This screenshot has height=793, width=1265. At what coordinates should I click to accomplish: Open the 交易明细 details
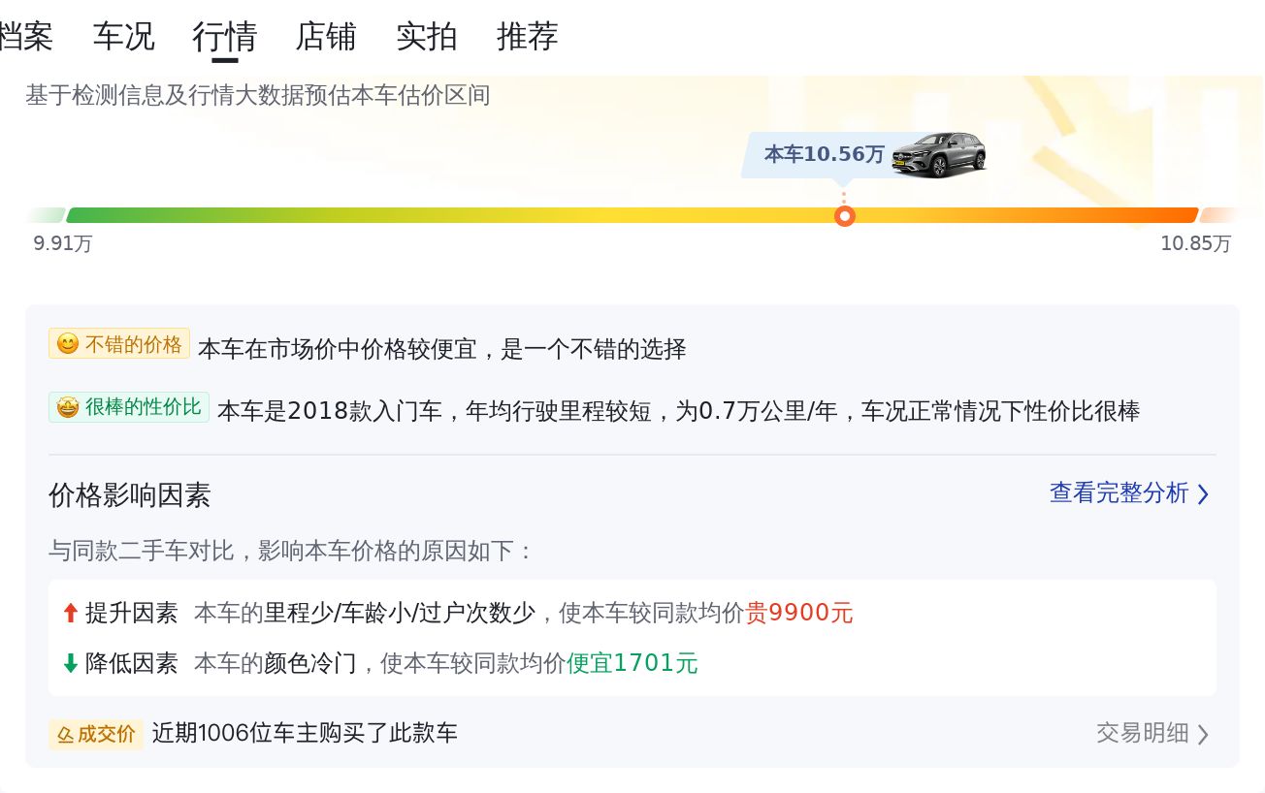pos(1140,735)
